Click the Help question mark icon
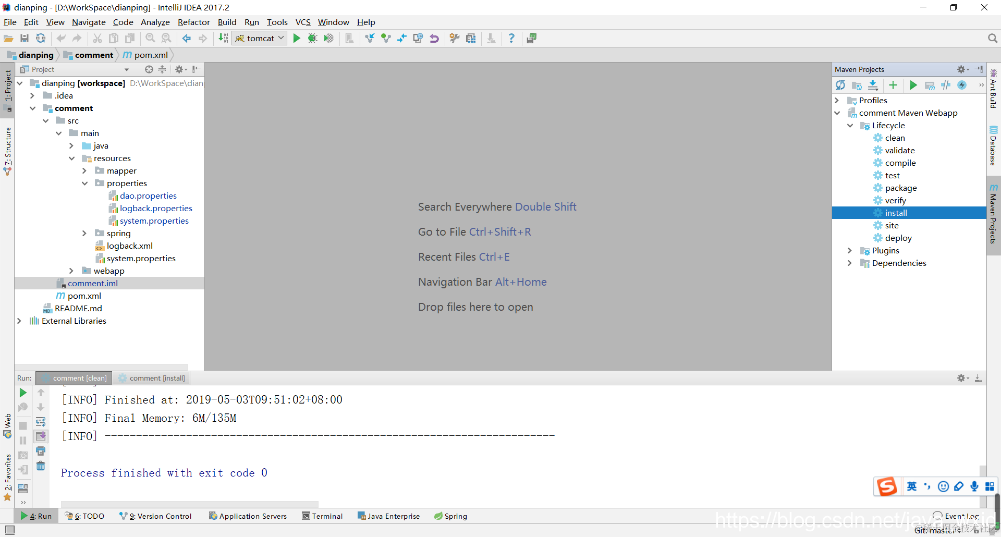The height and width of the screenshot is (537, 1001). (511, 38)
